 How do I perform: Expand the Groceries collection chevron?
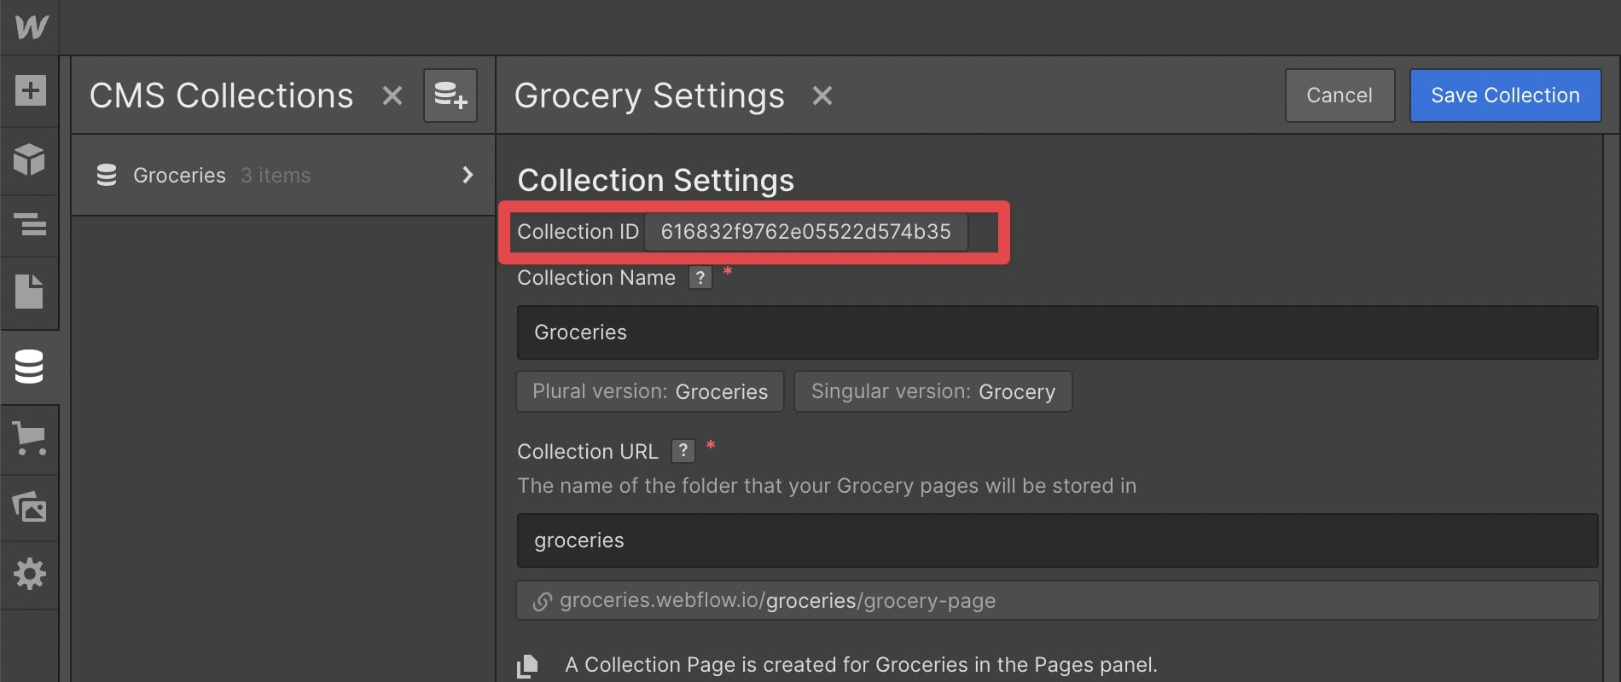467,175
